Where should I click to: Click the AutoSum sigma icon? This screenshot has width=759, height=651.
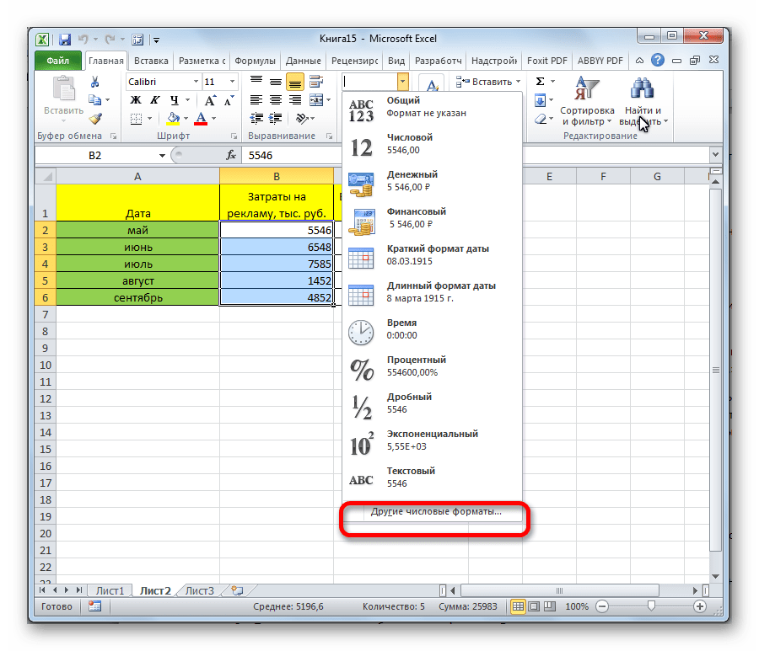pyautogui.click(x=541, y=82)
